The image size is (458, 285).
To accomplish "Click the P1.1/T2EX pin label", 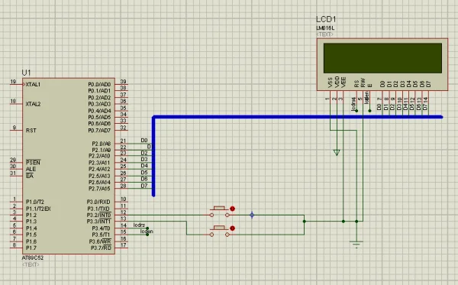I will [38, 209].
